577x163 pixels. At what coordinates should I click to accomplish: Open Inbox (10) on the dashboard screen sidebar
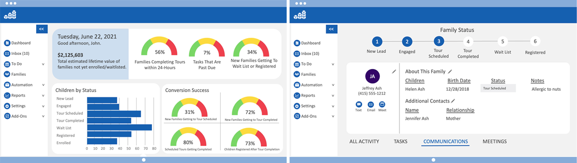(18, 53)
